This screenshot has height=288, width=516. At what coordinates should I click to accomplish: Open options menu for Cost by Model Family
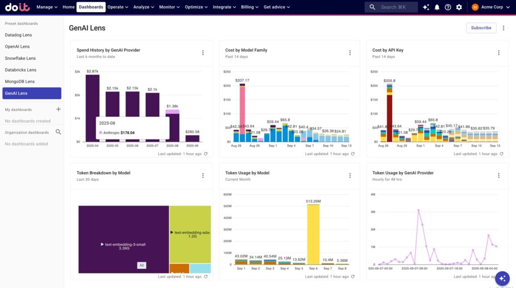pyautogui.click(x=350, y=53)
